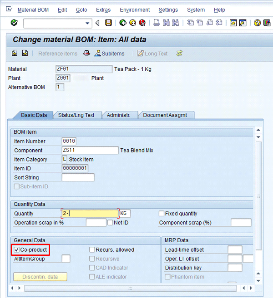Enable the Fixed quantity checkbox
The height and width of the screenshot is (298, 273).
pos(162,214)
